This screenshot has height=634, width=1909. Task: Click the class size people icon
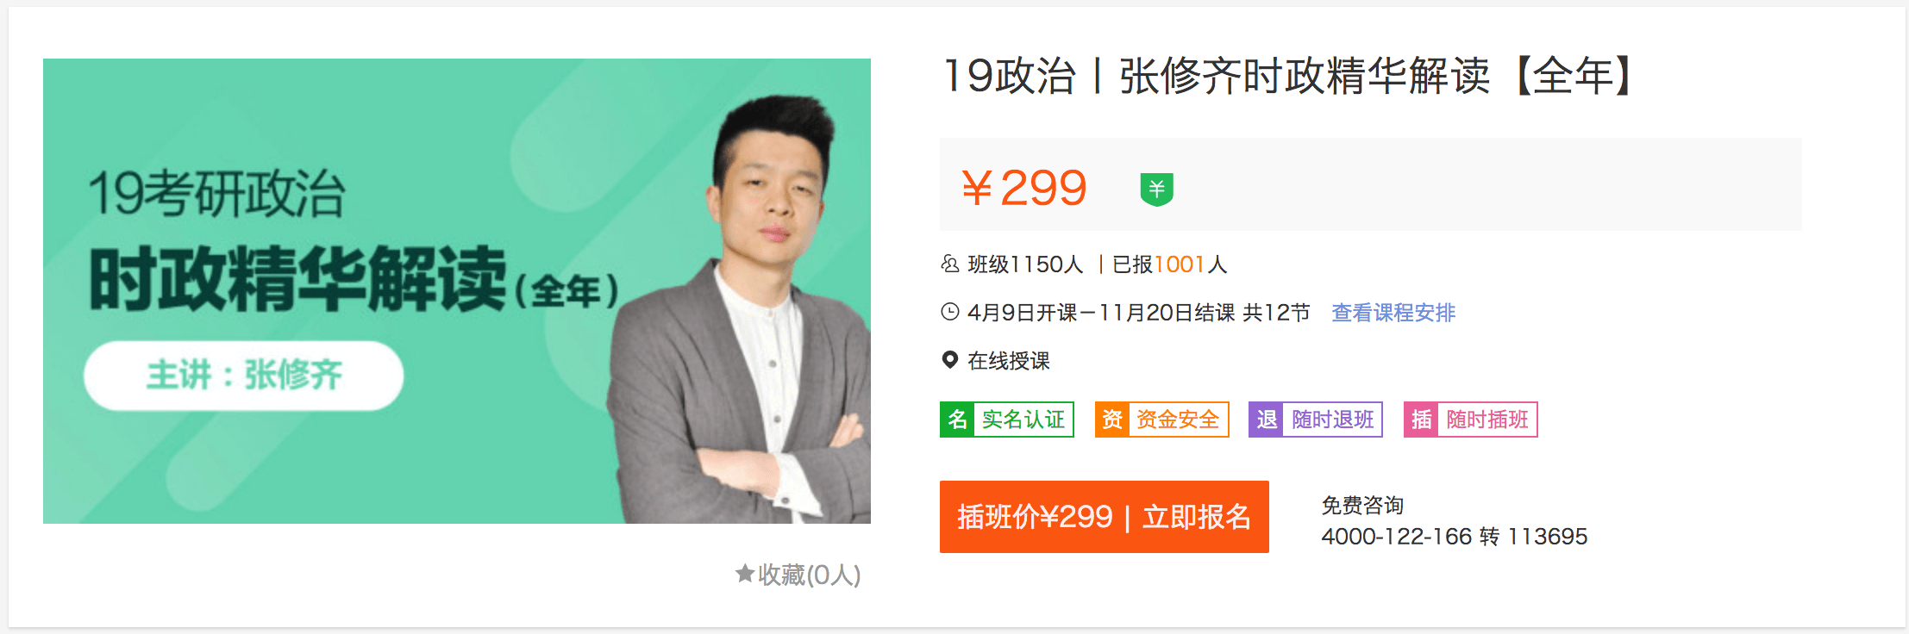click(x=949, y=264)
